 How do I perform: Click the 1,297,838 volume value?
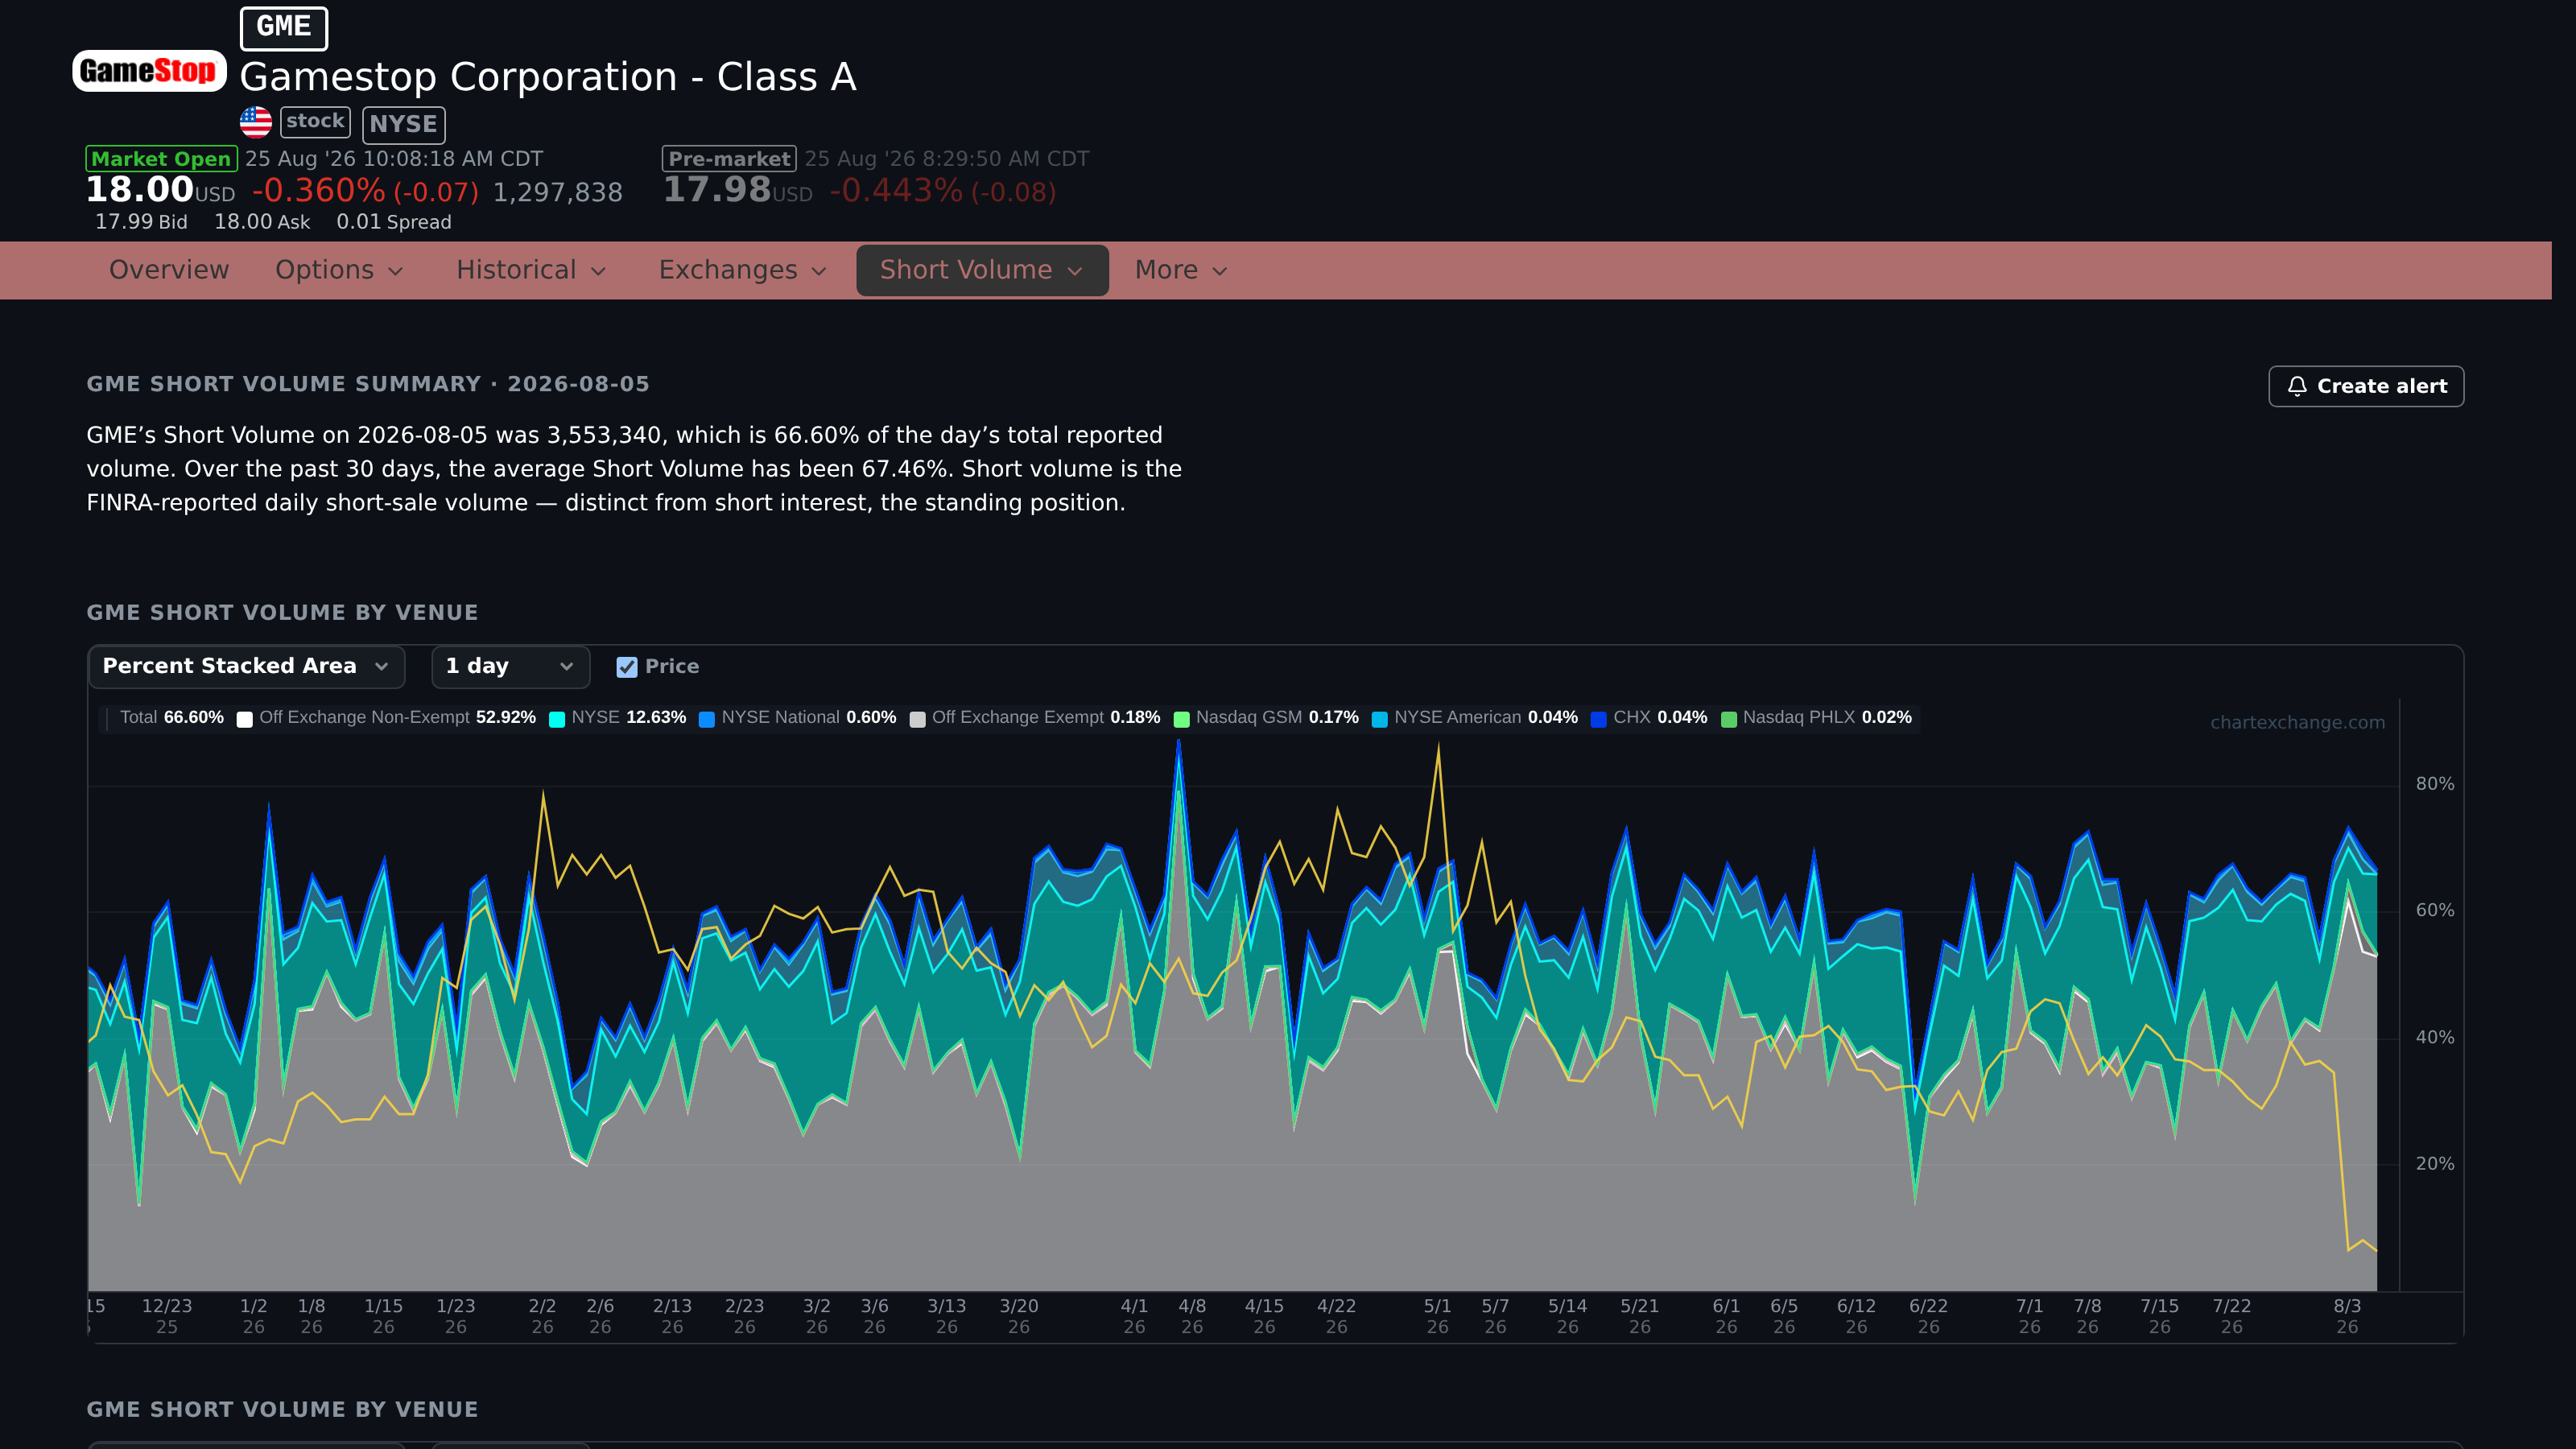[558, 192]
